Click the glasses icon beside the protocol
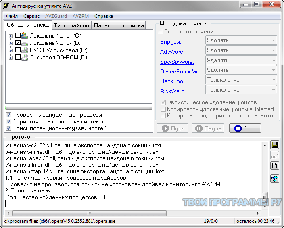 (x=275, y=156)
